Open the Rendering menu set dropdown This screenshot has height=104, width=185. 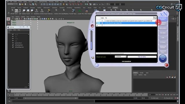(12, 4)
